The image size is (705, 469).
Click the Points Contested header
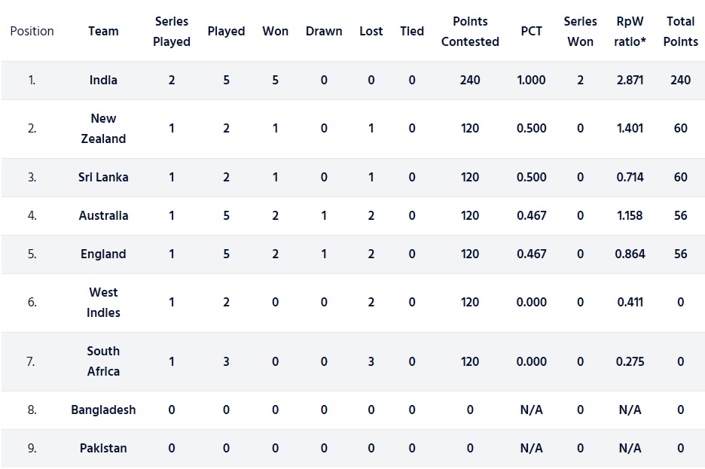(470, 32)
